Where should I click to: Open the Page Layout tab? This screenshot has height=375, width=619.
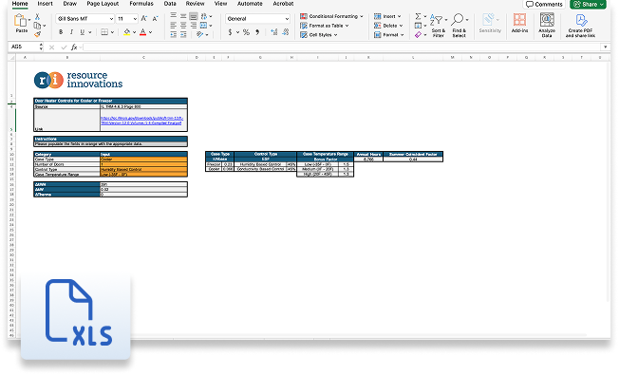(103, 4)
